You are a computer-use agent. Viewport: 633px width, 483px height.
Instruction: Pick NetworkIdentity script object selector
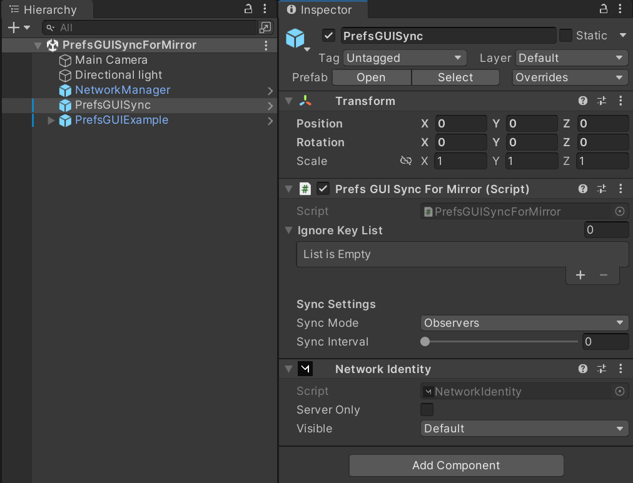click(x=620, y=391)
